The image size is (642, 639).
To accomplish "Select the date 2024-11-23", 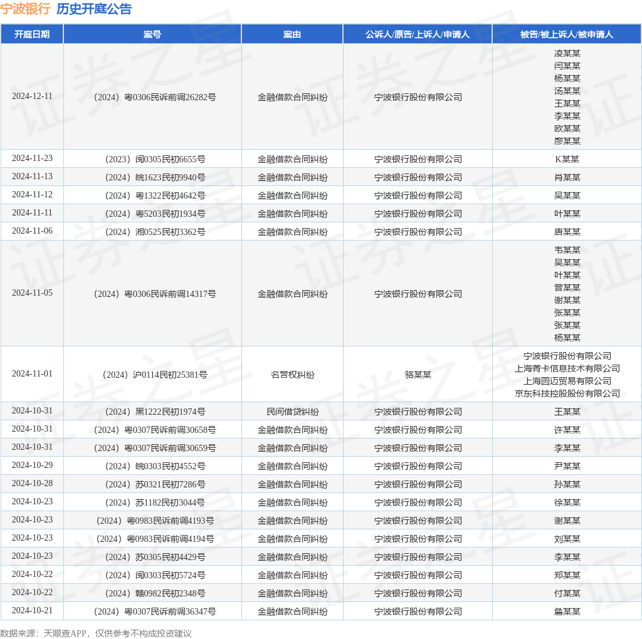I will point(32,158).
